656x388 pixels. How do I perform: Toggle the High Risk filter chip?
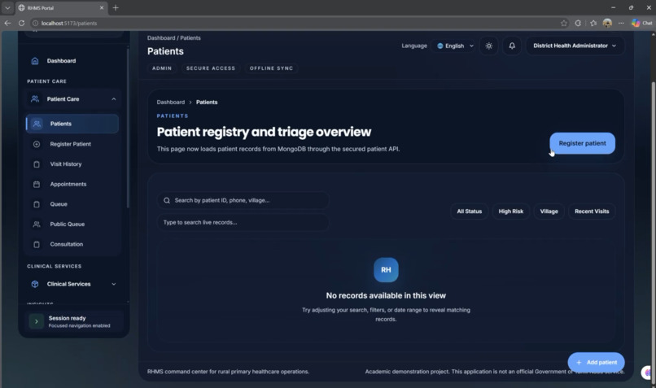click(x=511, y=211)
